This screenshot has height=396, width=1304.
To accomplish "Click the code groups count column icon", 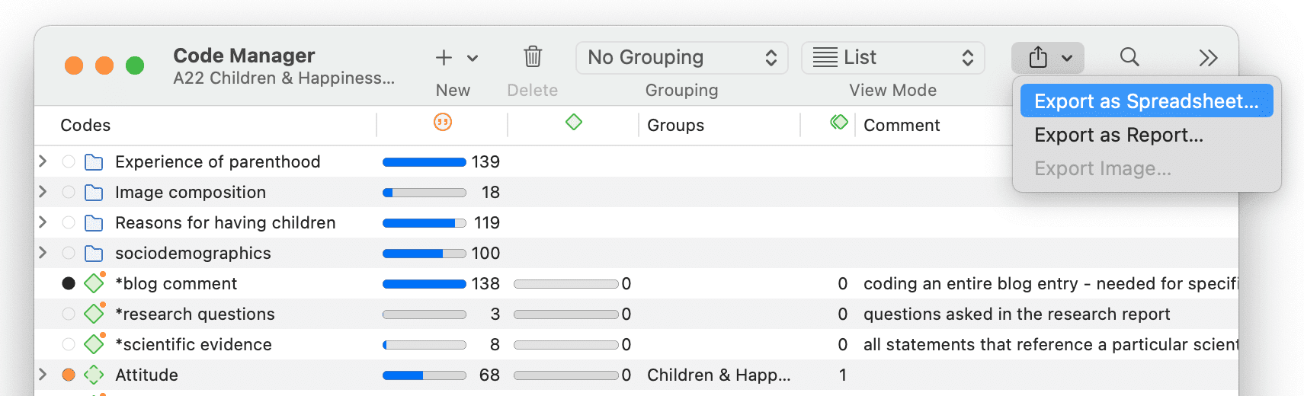I will click(x=839, y=122).
